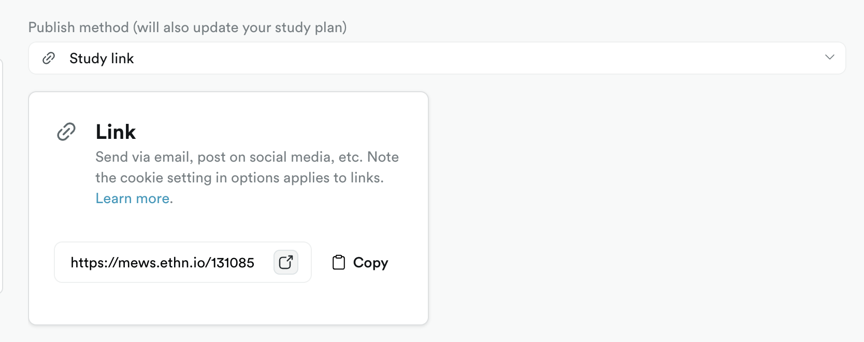
Task: Select the 'Study link' text in combo box
Action: tap(102, 59)
